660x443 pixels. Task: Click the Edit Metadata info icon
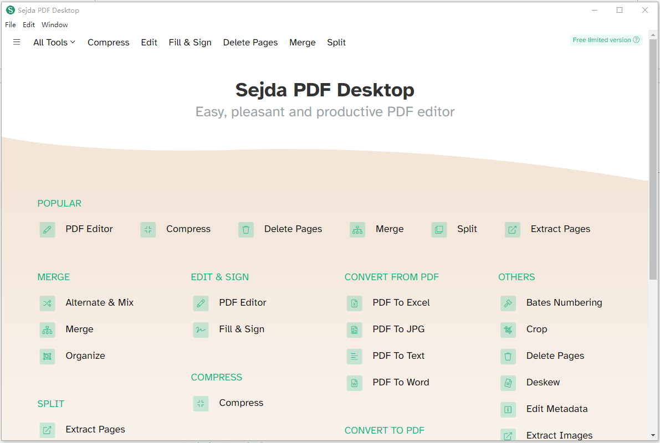(508, 409)
